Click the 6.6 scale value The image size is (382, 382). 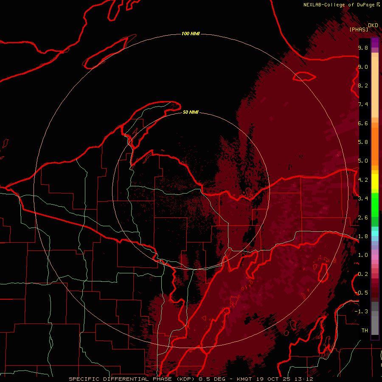tap(363, 123)
